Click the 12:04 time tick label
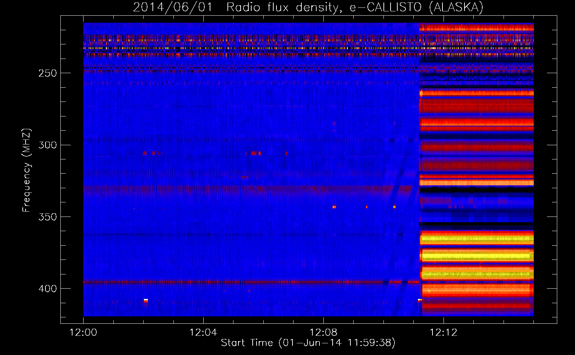 pos(203,333)
